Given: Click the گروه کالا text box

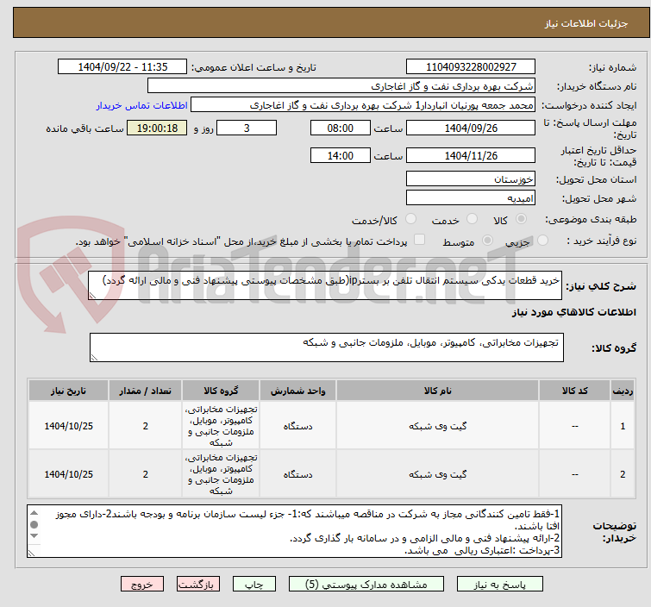Looking at the screenshot, I should (x=326, y=347).
